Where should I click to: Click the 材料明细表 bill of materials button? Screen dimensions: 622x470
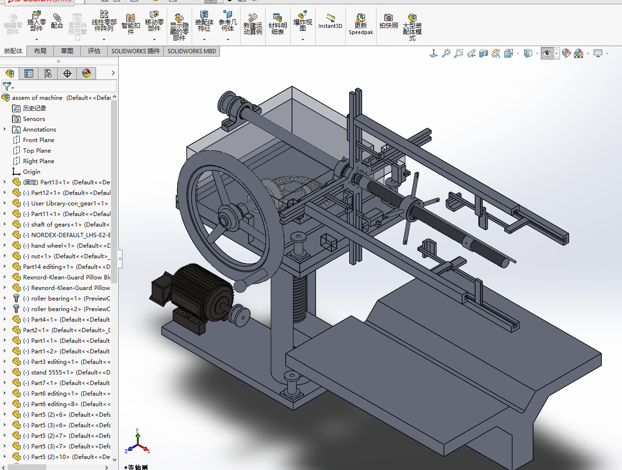tap(278, 24)
